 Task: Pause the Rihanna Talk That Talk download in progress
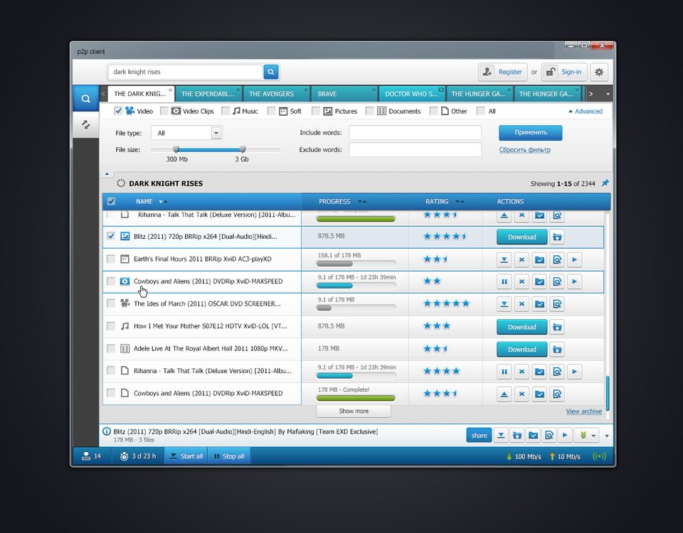(x=504, y=372)
